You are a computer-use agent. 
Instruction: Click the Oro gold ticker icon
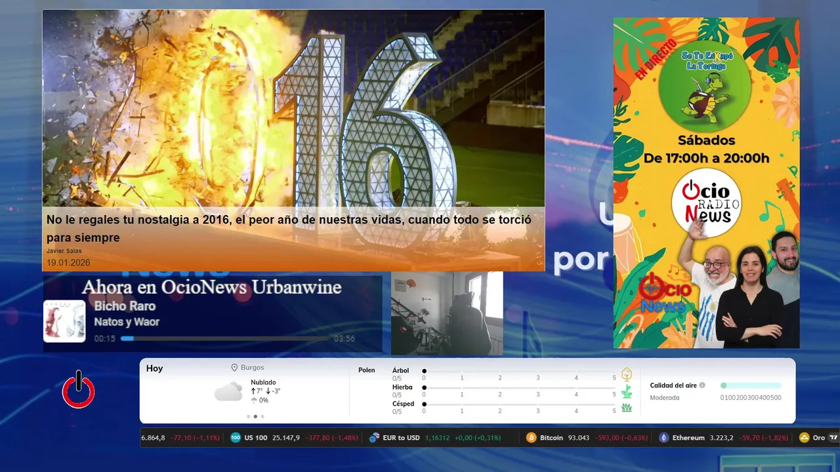[805, 438]
